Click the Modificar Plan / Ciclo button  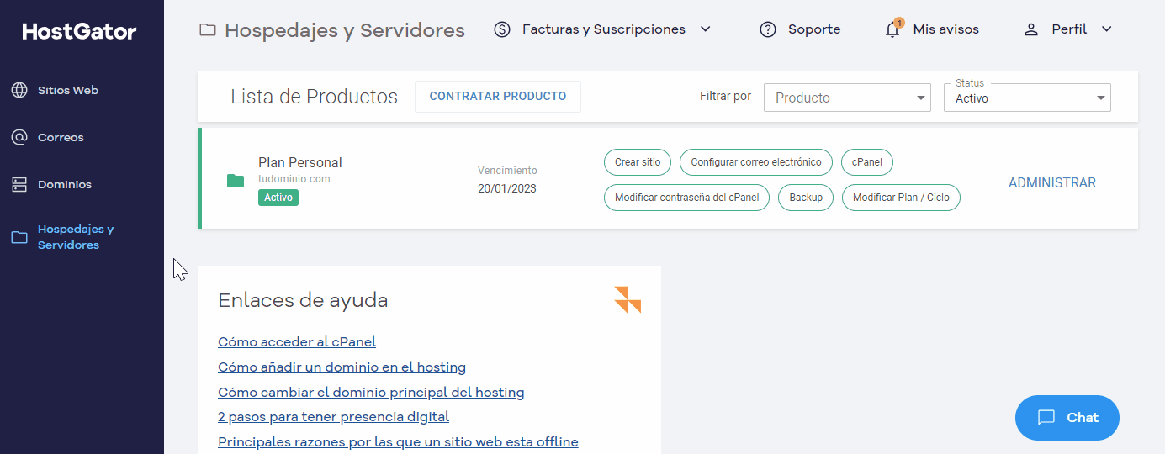point(901,198)
